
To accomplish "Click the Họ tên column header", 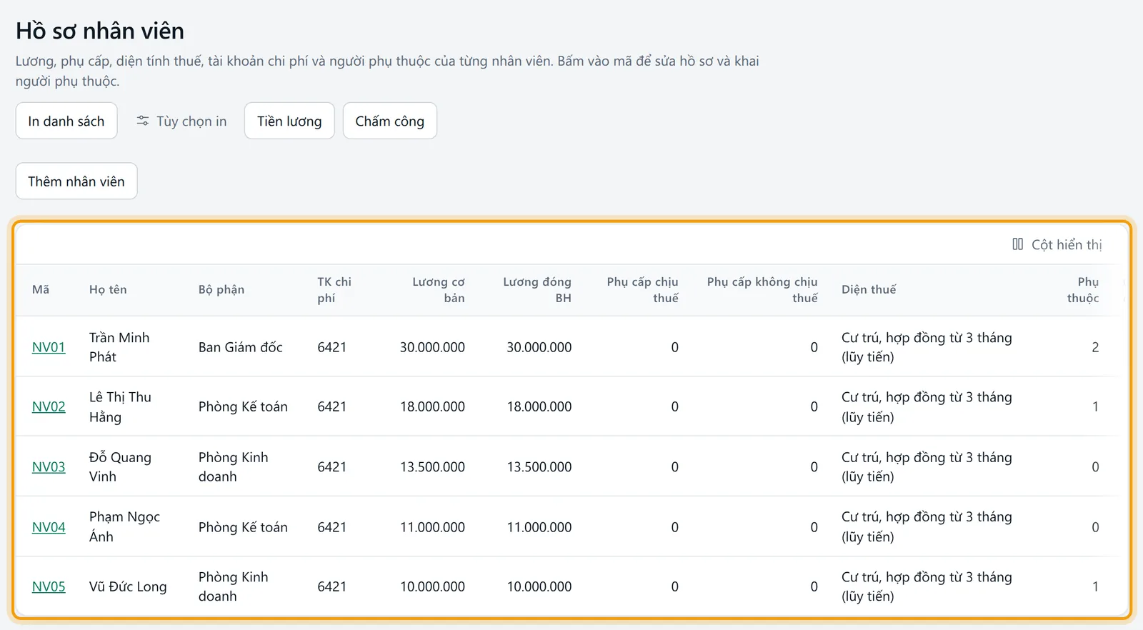I will coord(108,289).
